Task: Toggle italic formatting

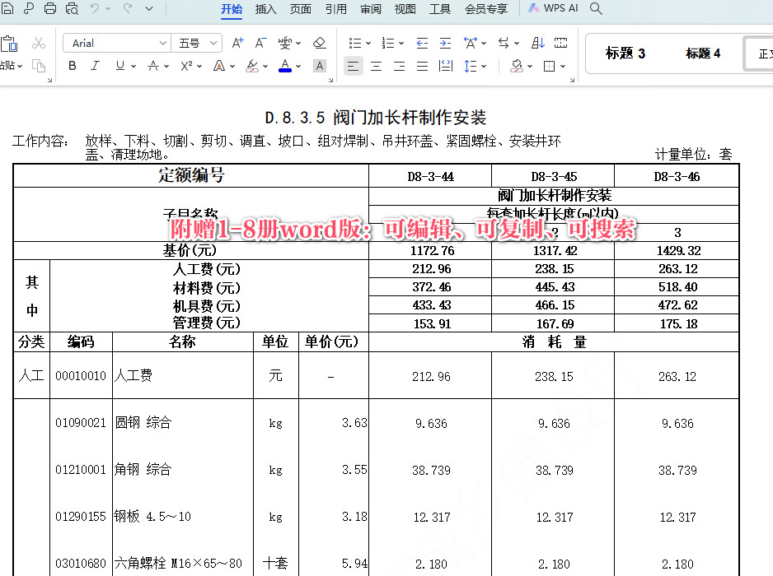Action: tap(95, 66)
